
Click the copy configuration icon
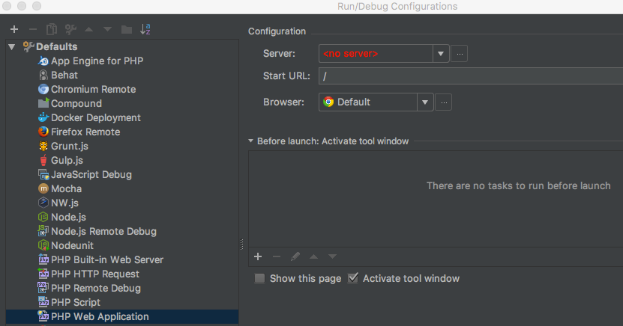[x=52, y=29]
